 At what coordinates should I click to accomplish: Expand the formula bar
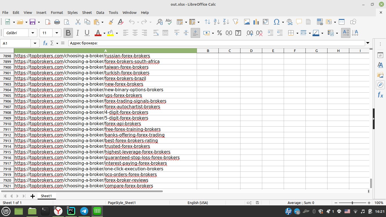[368, 43]
